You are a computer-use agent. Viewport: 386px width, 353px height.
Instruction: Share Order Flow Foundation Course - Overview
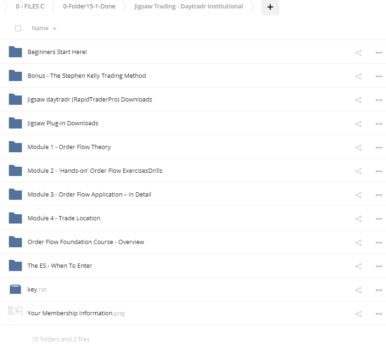(358, 243)
